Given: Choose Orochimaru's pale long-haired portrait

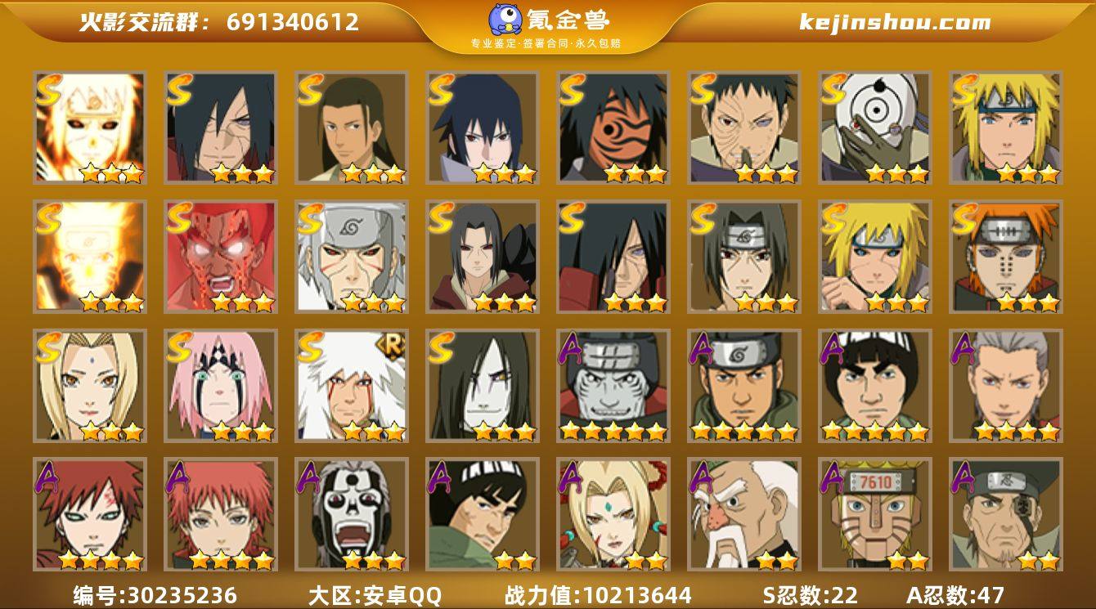Looking at the screenshot, I should 482,385.
